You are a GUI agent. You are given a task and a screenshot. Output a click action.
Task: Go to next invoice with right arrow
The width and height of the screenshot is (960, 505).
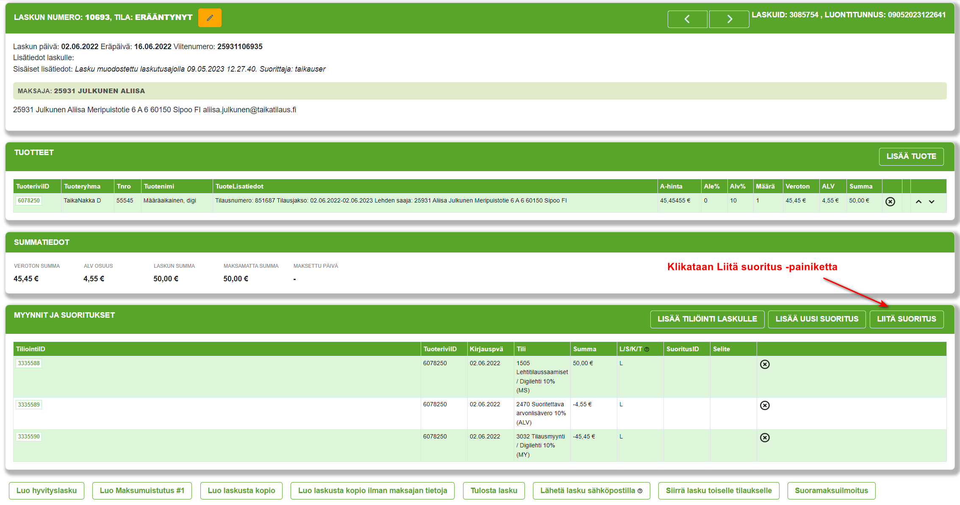click(729, 19)
